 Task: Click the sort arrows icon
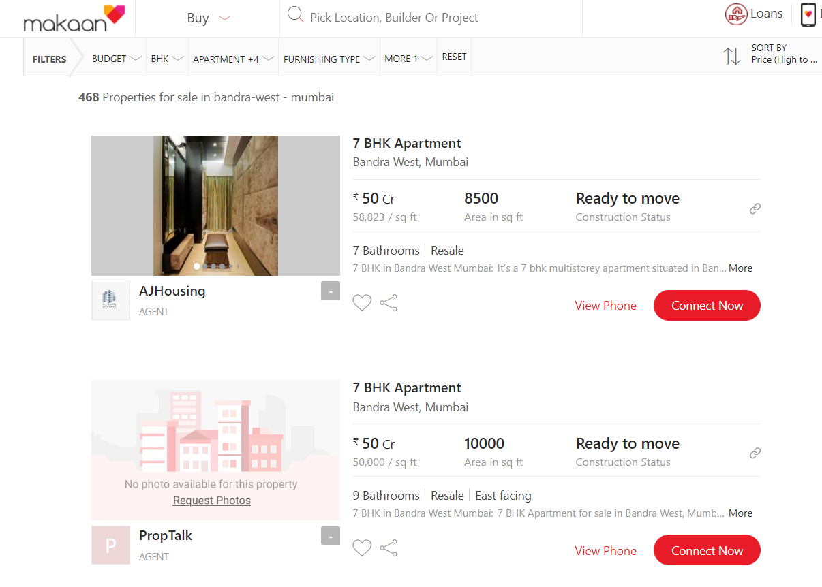pos(732,56)
